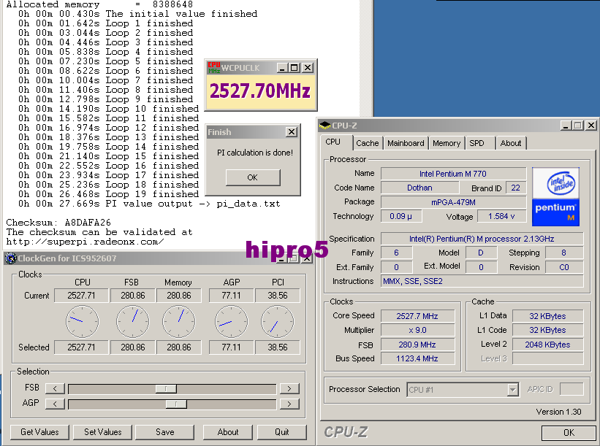
Task: Switch to the SPD tab in CPU-Z
Action: point(476,143)
